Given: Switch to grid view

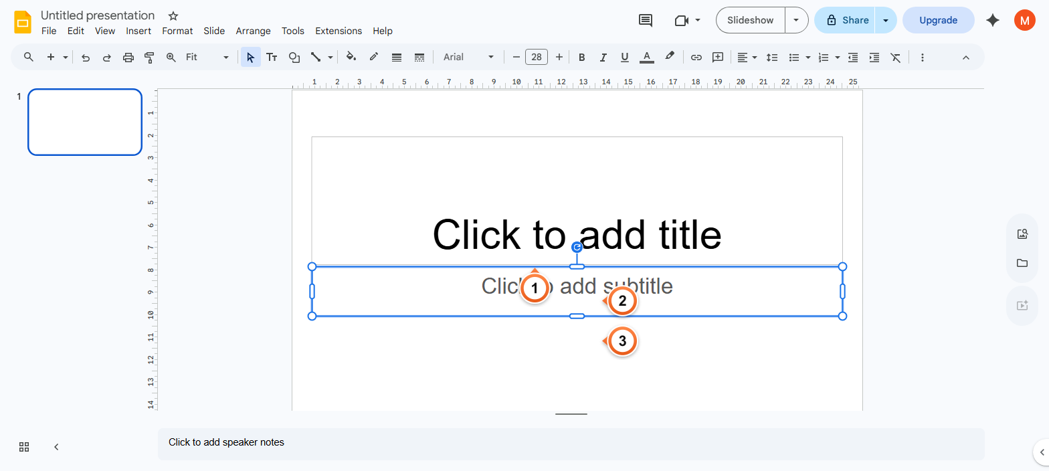Looking at the screenshot, I should (x=24, y=447).
